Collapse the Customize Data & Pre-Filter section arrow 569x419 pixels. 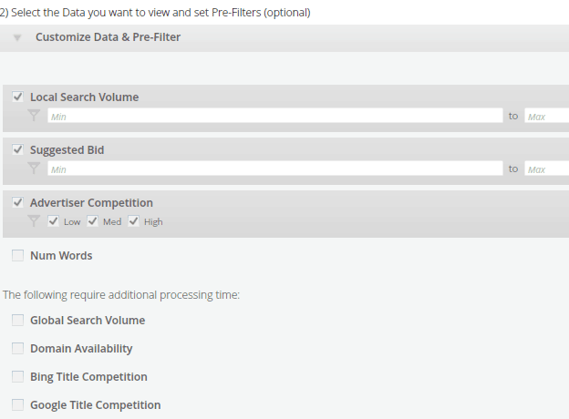point(17,37)
